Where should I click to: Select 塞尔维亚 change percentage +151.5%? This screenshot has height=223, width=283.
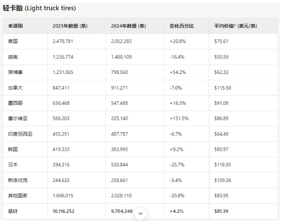tap(179, 119)
